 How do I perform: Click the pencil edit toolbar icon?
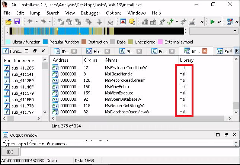pyautogui.click(x=192, y=22)
